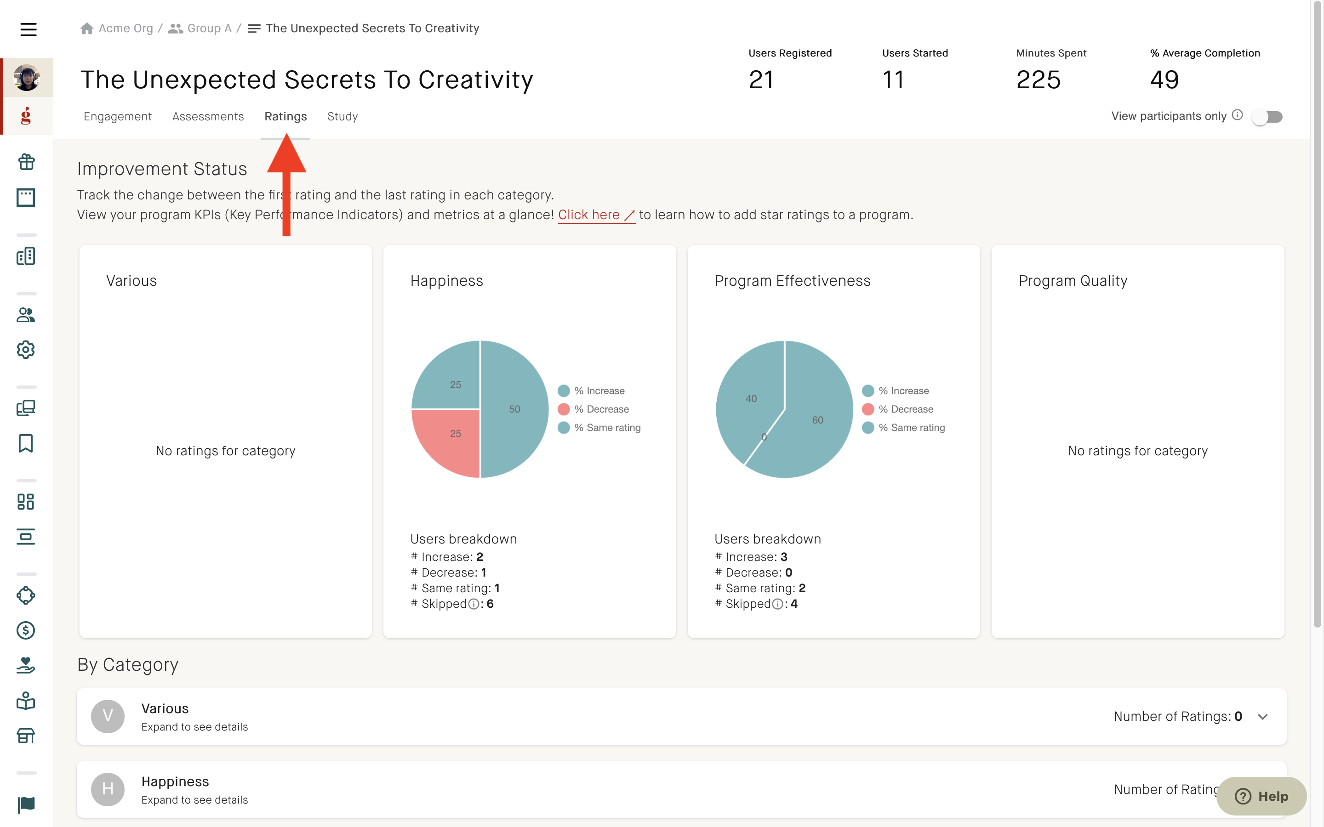The width and height of the screenshot is (1324, 827).
Task: Expand the Various category chevron
Action: point(1263,717)
